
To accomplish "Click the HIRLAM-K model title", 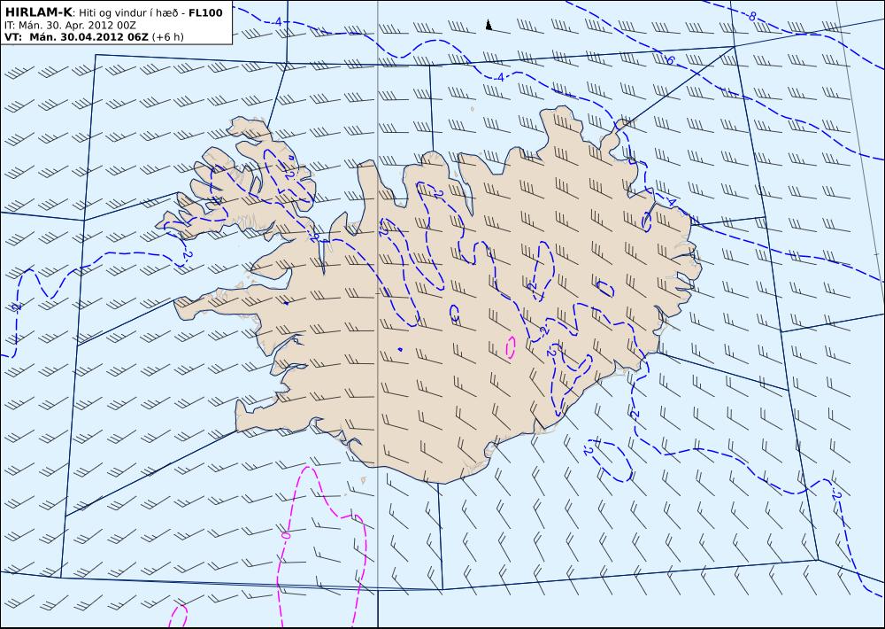I will 38,12.
